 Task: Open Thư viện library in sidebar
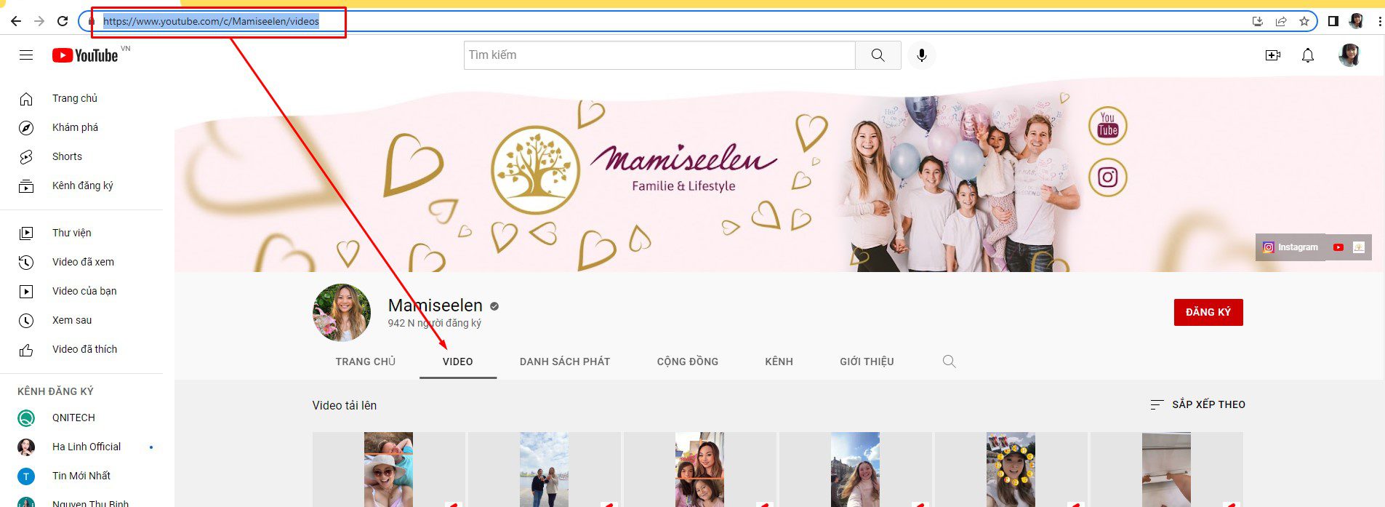pyautogui.click(x=81, y=233)
